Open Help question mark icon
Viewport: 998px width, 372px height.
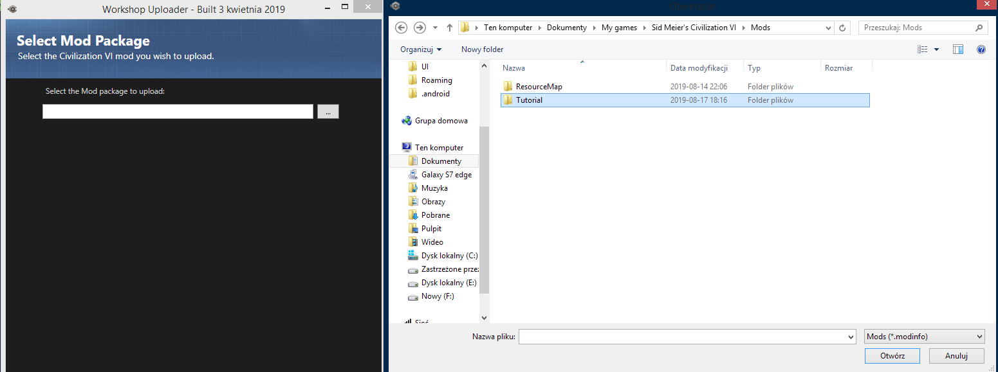981,49
